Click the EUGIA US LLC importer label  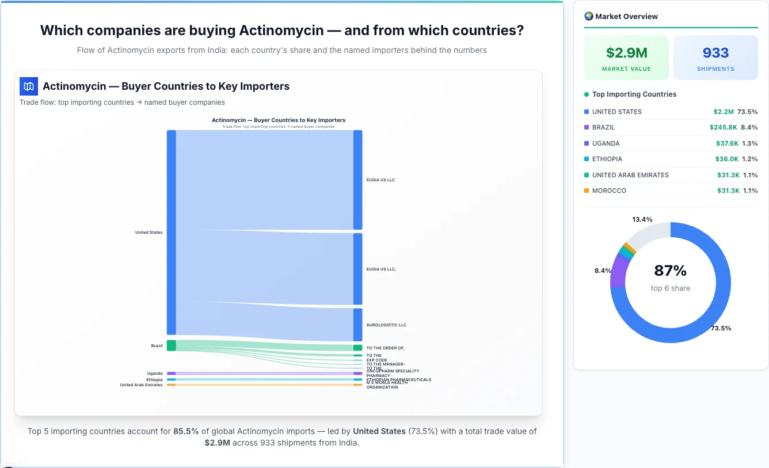click(380, 180)
